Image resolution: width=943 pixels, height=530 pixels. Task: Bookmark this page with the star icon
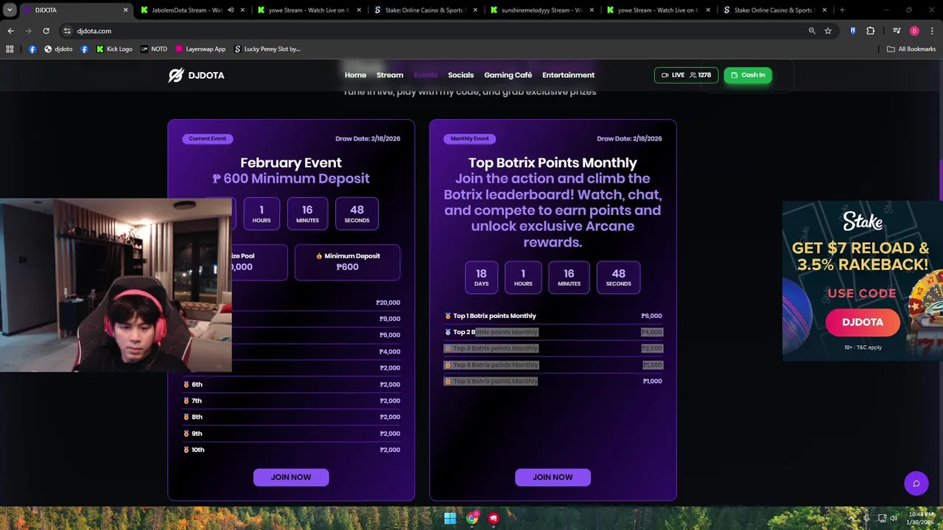828,31
